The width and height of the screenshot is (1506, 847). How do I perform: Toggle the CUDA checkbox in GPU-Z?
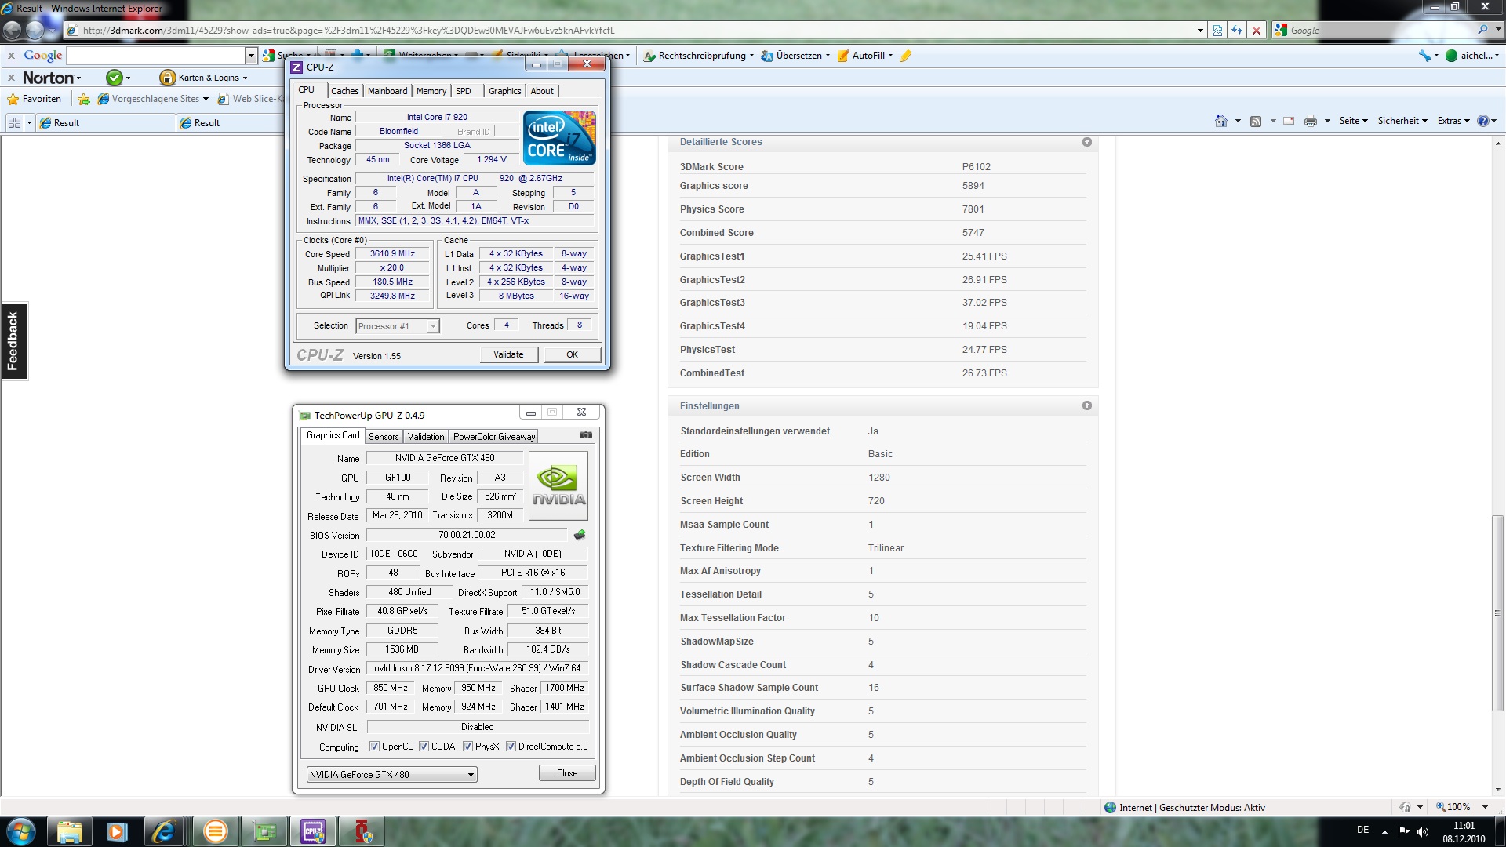click(x=424, y=747)
